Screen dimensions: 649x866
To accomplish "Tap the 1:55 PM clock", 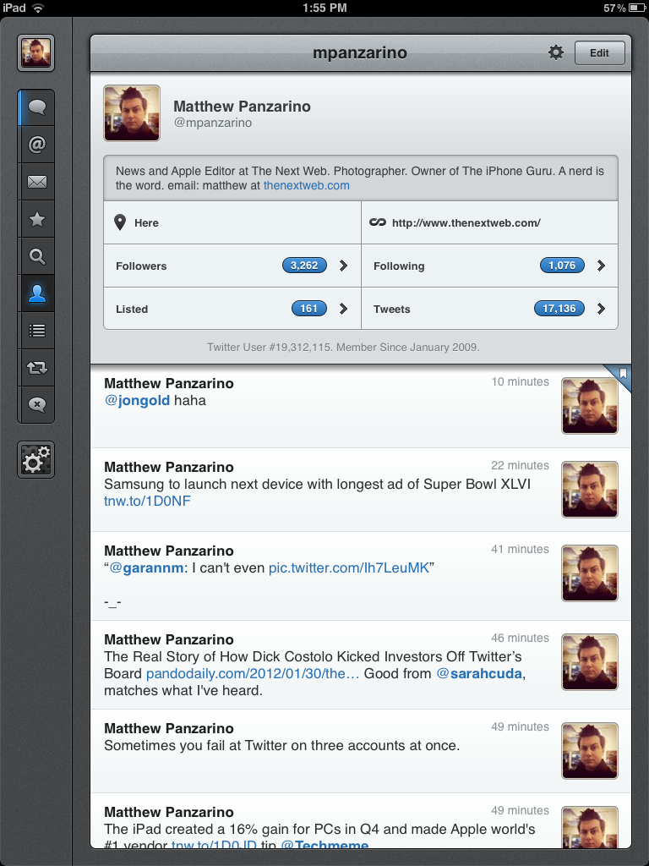I will 324,8.
